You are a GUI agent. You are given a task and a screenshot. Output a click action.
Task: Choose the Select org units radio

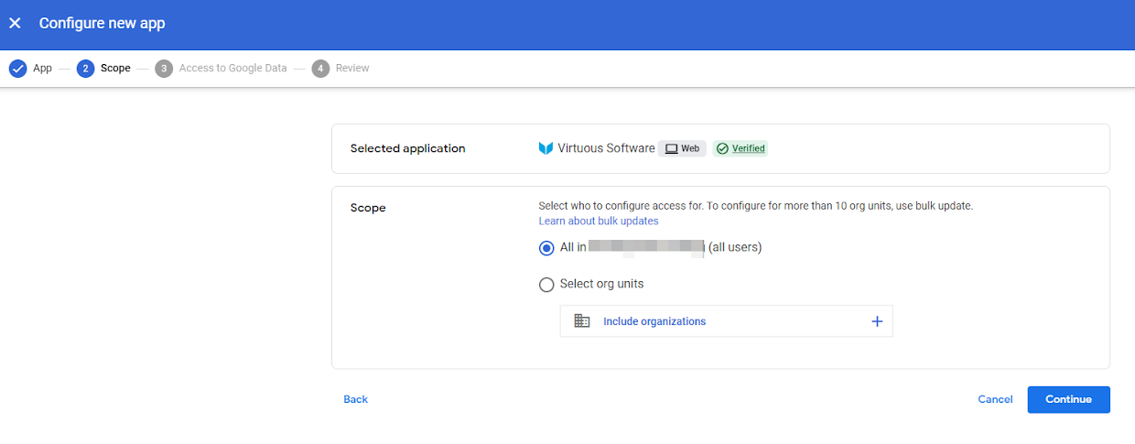click(x=546, y=285)
